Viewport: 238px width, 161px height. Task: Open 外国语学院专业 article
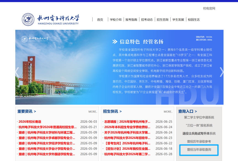click(x=47, y=154)
